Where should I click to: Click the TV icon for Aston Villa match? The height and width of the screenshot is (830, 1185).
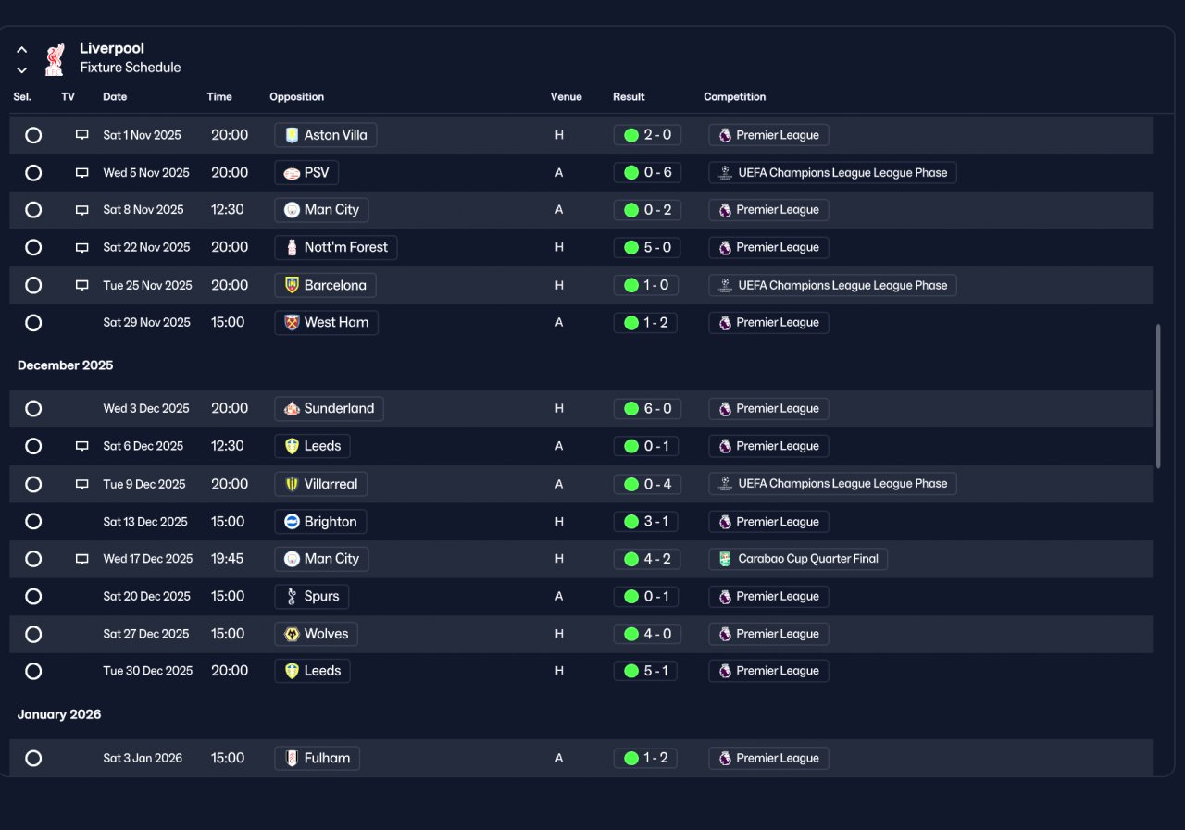click(x=82, y=135)
